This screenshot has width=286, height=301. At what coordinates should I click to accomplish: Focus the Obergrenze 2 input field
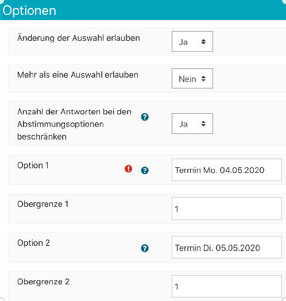(227, 287)
